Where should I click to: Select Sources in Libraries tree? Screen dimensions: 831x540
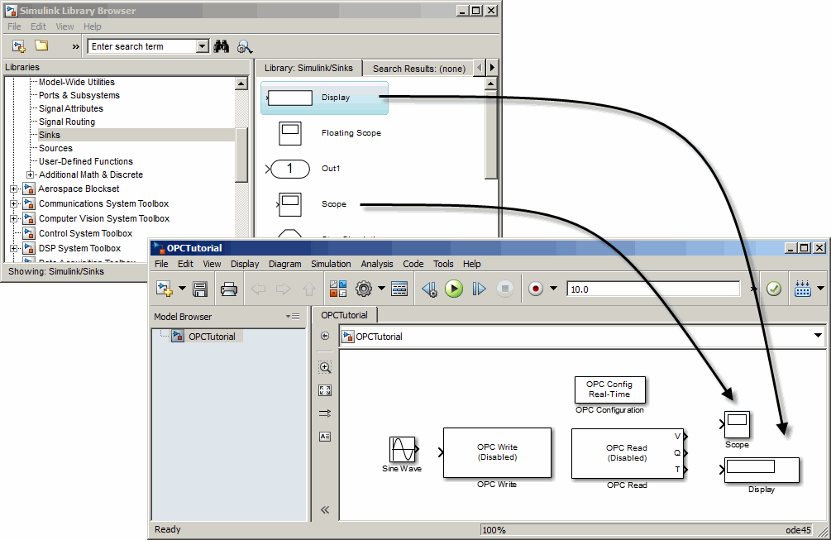55,148
